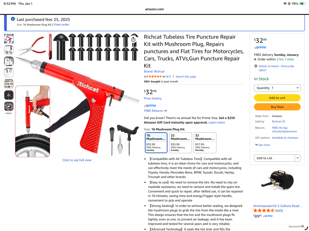
Task: Click the battery icon in status bar
Action: (302, 4)
